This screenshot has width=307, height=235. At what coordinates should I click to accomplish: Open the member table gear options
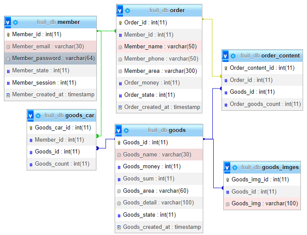(15, 22)
